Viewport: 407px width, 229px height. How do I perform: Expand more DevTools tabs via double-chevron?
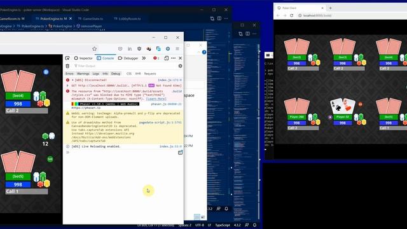click(144, 58)
